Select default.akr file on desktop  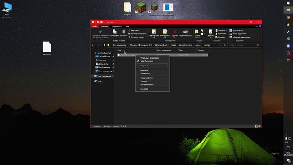[47, 48]
